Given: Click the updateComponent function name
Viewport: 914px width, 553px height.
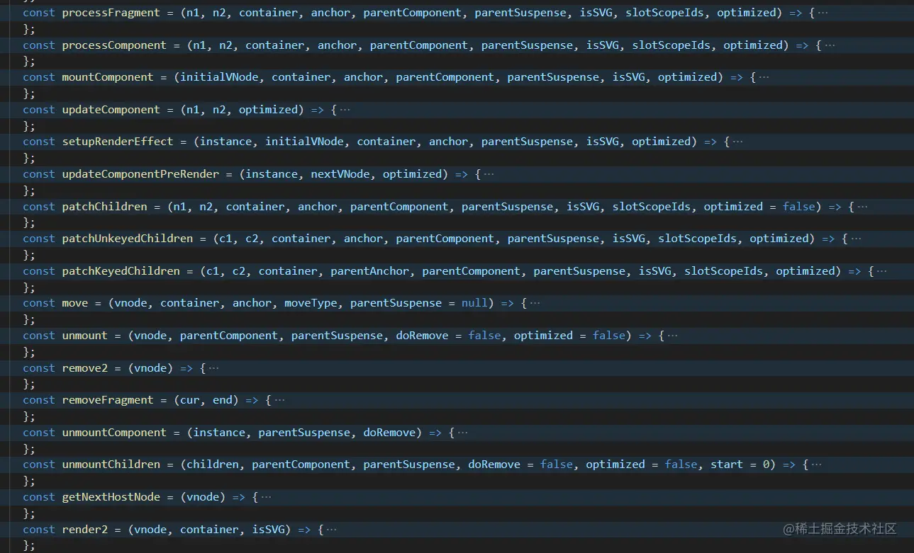Looking at the screenshot, I should pos(111,110).
